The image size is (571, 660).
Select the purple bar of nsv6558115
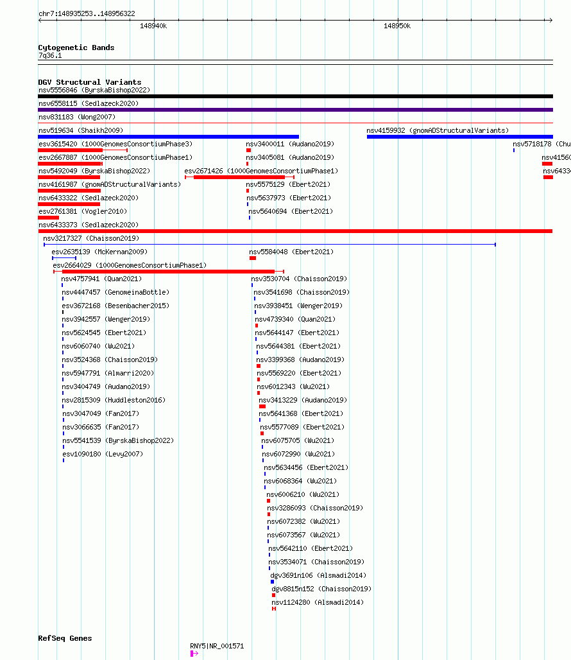295,110
